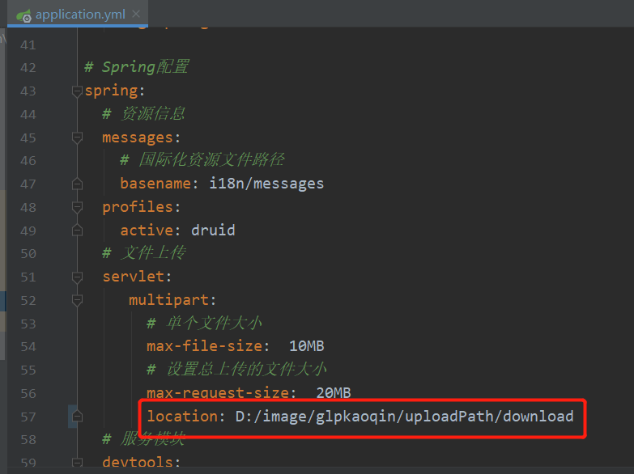Collapse the multipart: block fold marker
Viewport: 634px width, 474px height.
pyautogui.click(x=77, y=300)
